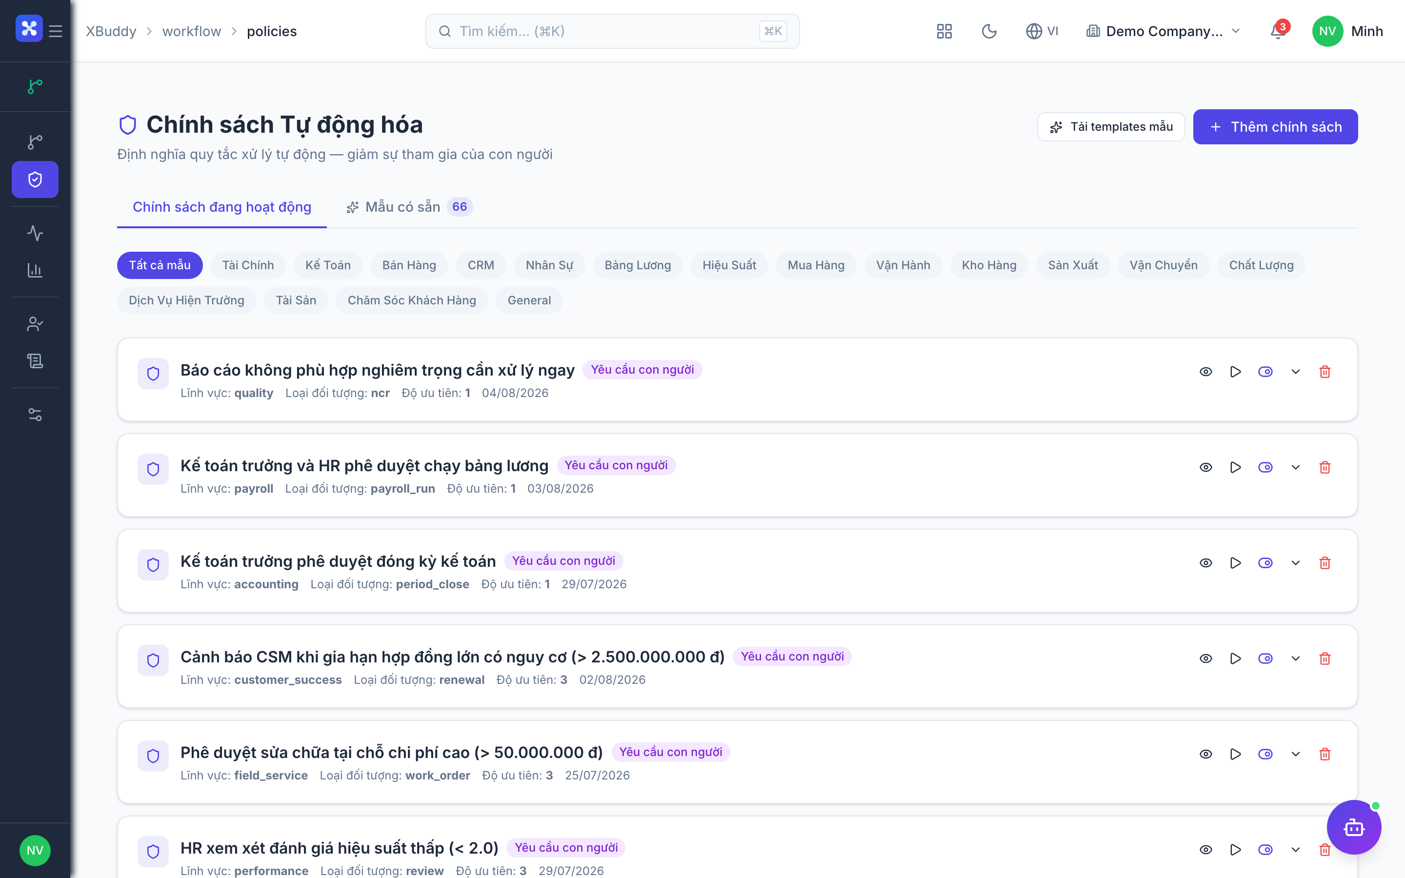The width and height of the screenshot is (1405, 878).
Task: Filter by Tài Chính category
Action: click(x=248, y=265)
